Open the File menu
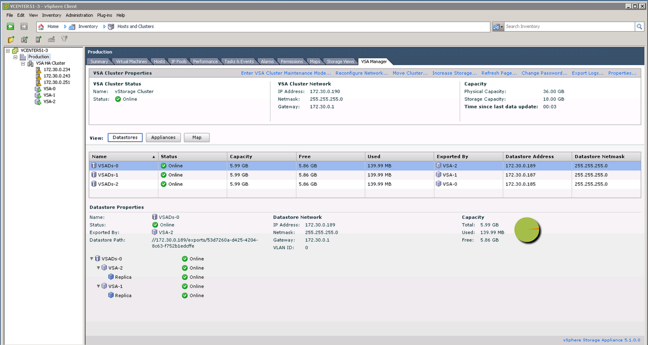This screenshot has height=345, width=648. click(10, 15)
